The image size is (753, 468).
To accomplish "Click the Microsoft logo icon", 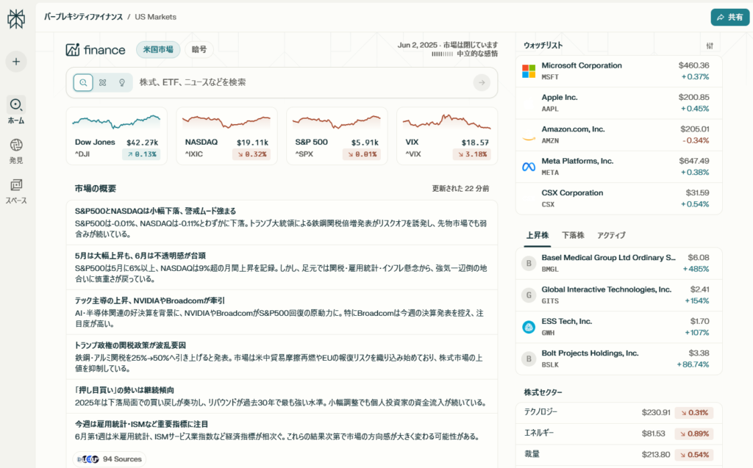I will 529,71.
